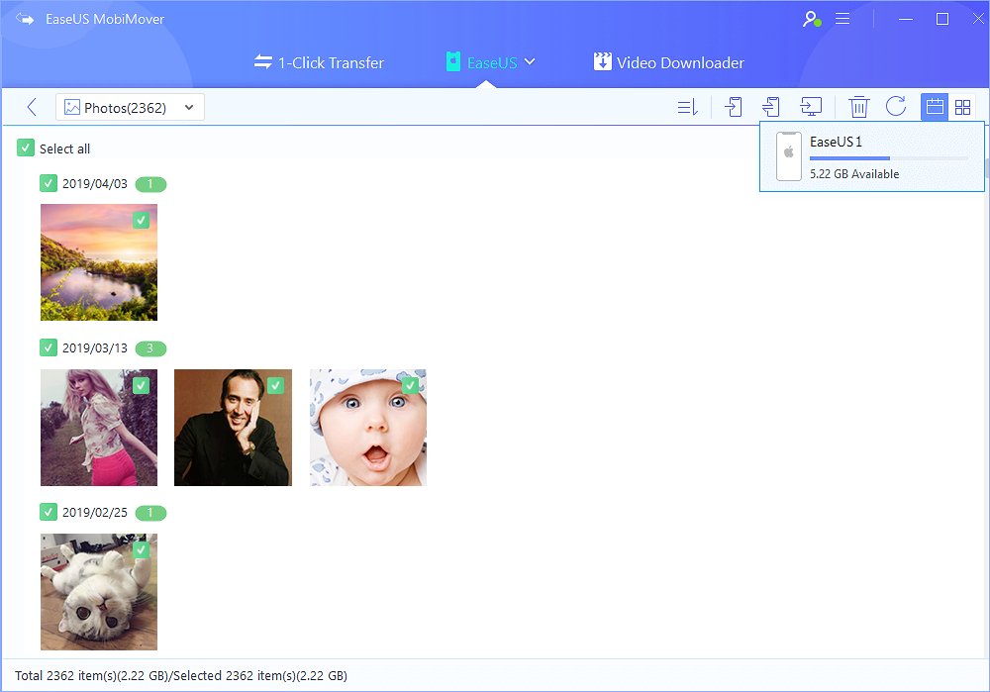The width and height of the screenshot is (990, 692).
Task: Open the hamburger menu icon
Action: (842, 19)
